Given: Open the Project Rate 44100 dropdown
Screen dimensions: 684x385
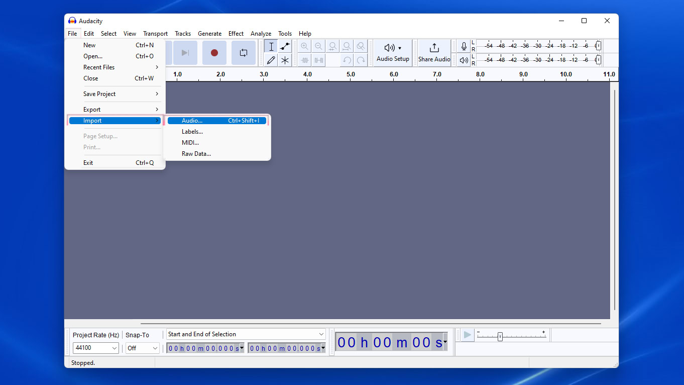Looking at the screenshot, I should pyautogui.click(x=95, y=348).
